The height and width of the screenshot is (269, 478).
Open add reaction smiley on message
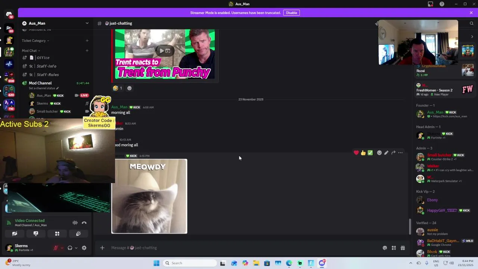tap(379, 153)
